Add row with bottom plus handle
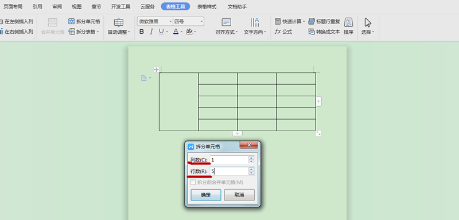459x220 pixels. point(237,133)
